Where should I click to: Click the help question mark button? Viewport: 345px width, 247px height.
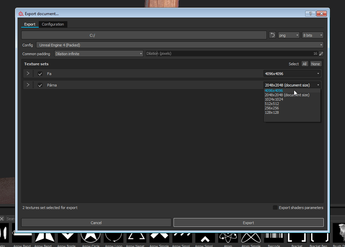click(310, 14)
